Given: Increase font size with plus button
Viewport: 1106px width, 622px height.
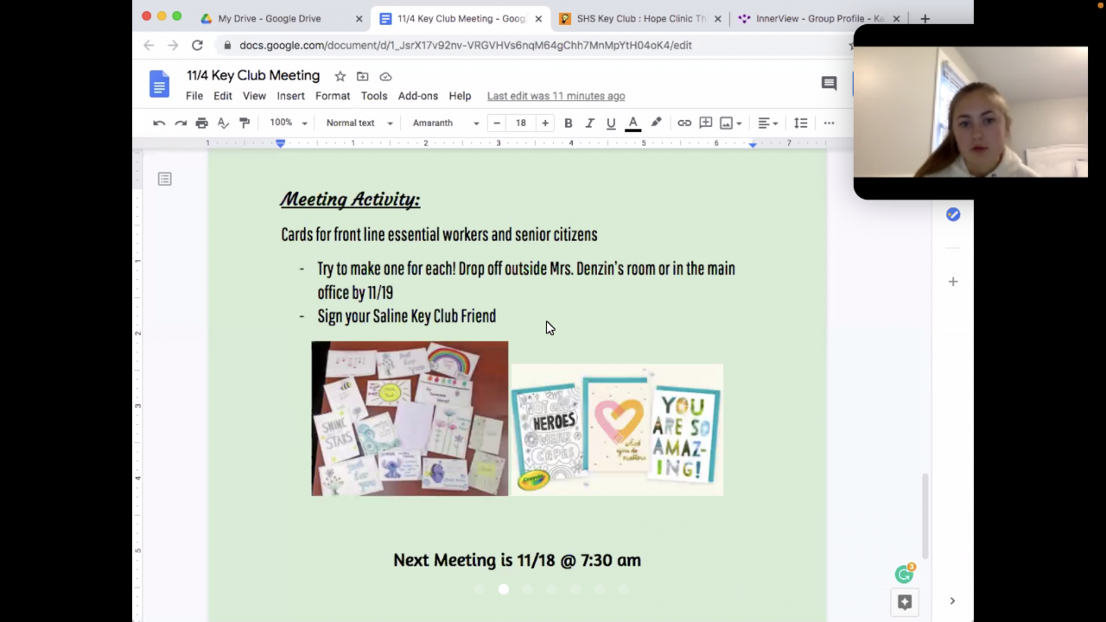Looking at the screenshot, I should coord(545,124).
